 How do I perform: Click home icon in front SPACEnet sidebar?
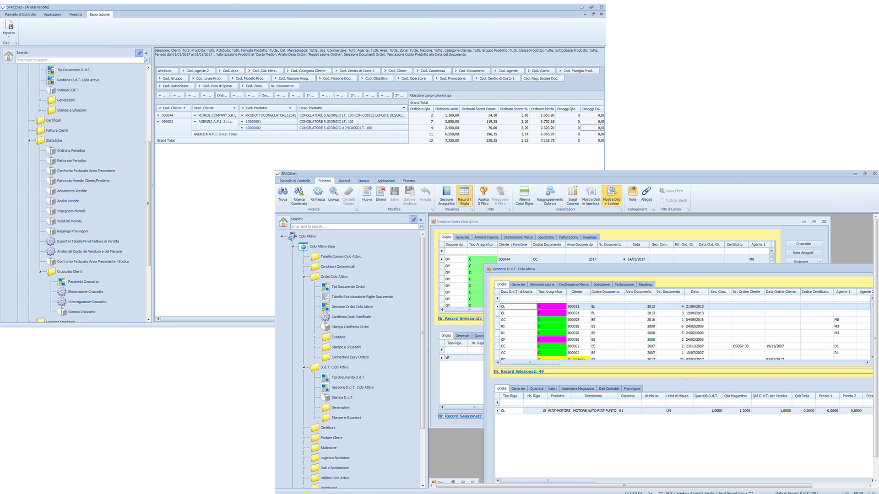pos(283,222)
